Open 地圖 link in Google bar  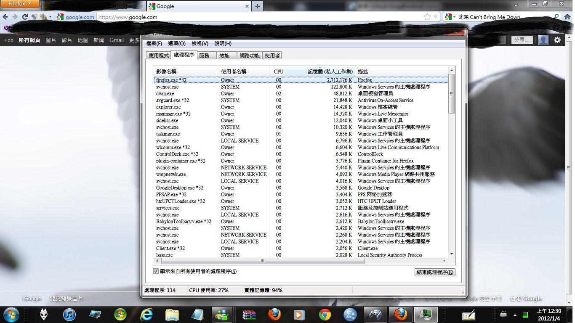83,40
